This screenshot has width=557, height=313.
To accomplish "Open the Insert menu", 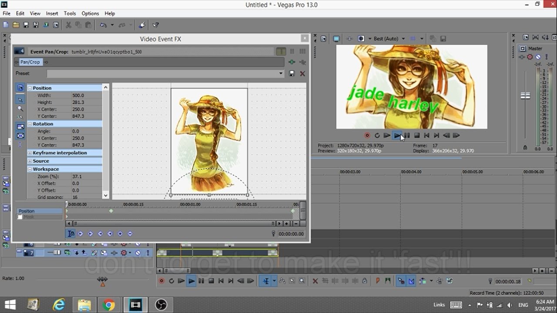I will 52,13.
